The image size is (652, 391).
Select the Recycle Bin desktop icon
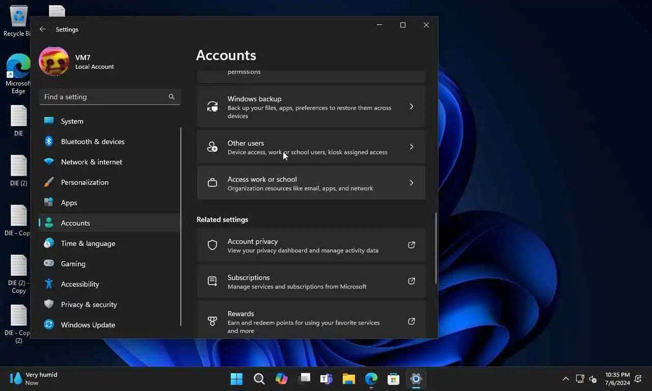coord(18,21)
